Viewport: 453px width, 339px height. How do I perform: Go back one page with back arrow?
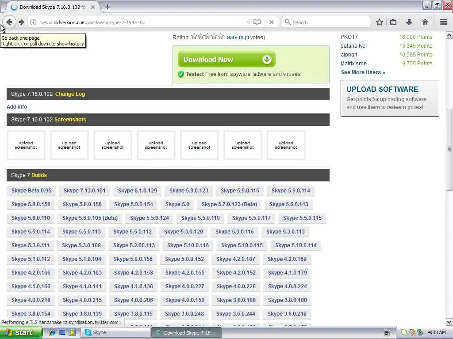tap(9, 22)
